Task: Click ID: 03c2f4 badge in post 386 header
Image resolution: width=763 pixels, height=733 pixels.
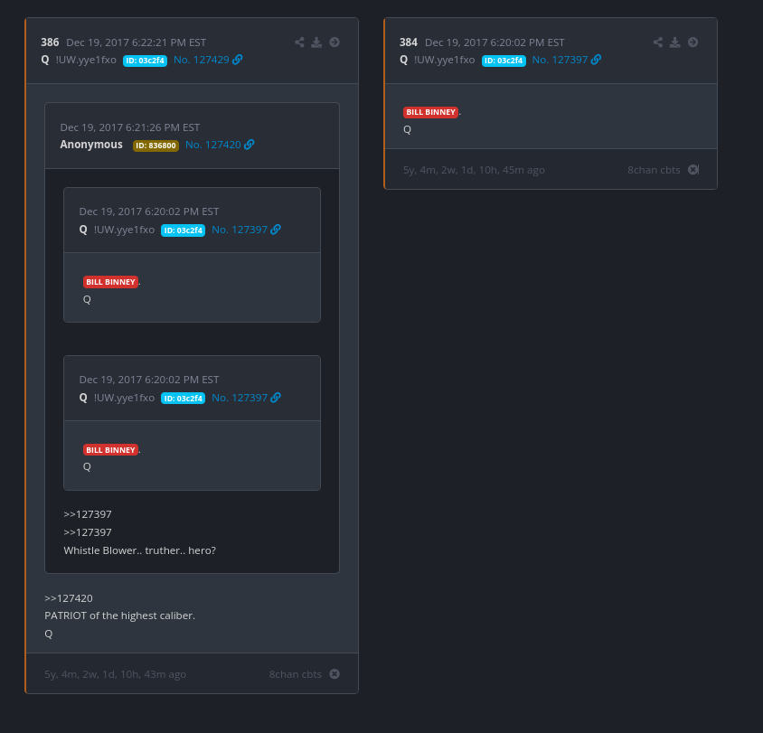Action: click(x=145, y=61)
